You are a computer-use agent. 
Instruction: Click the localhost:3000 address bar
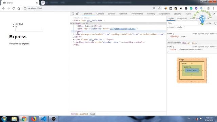[x=88, y=8]
